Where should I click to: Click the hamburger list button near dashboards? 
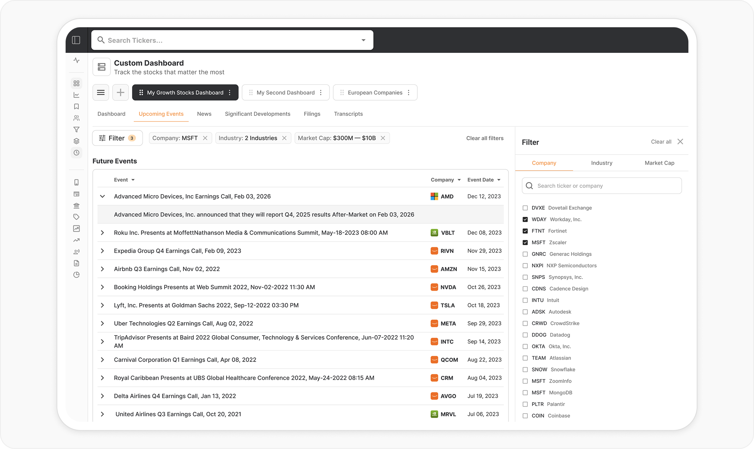101,92
